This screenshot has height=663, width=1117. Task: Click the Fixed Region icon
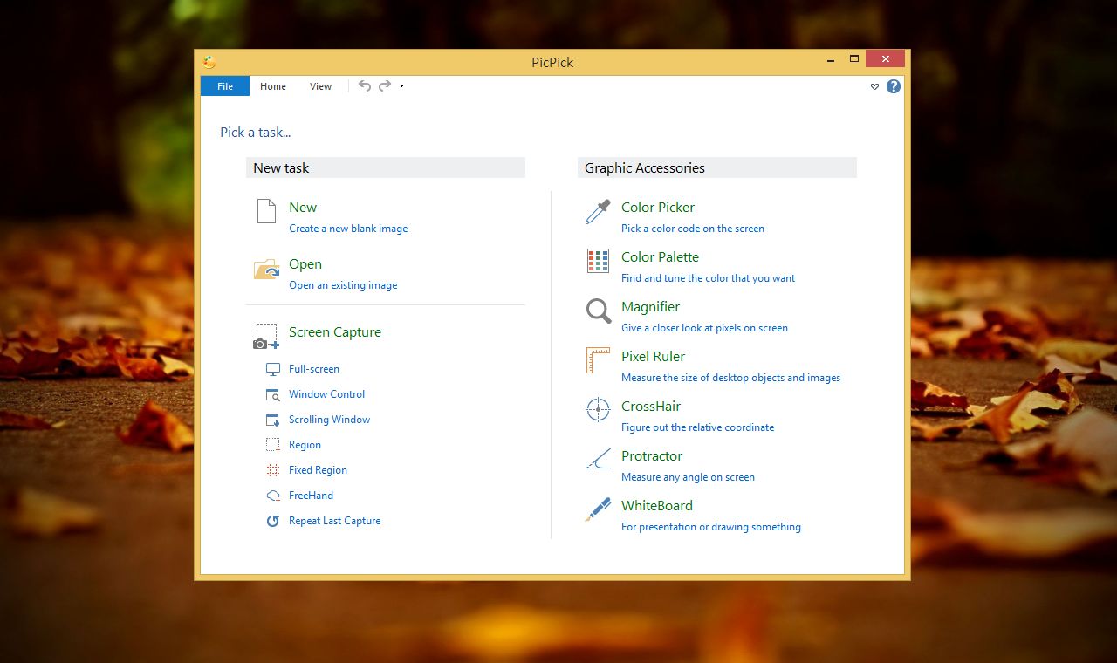point(273,470)
